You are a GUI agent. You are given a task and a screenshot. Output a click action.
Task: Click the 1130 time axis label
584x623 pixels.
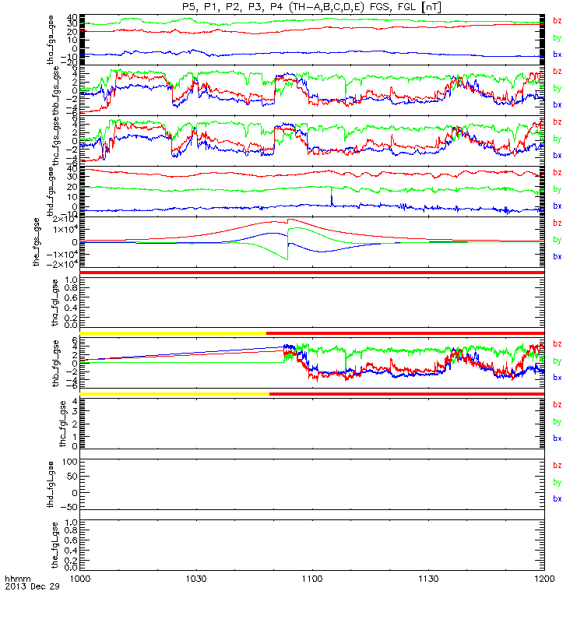[428, 579]
